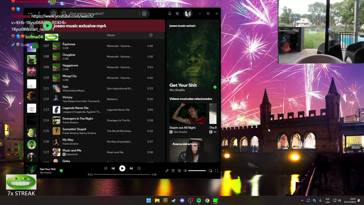The image size is (364, 205).
Task: Open the user profile avatar menu
Action: click(188, 14)
